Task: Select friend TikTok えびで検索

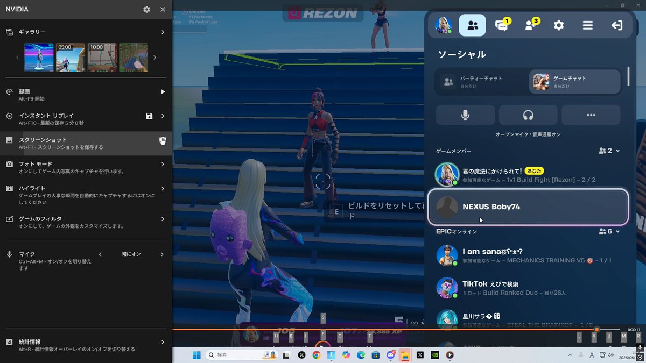Action: pos(528,288)
